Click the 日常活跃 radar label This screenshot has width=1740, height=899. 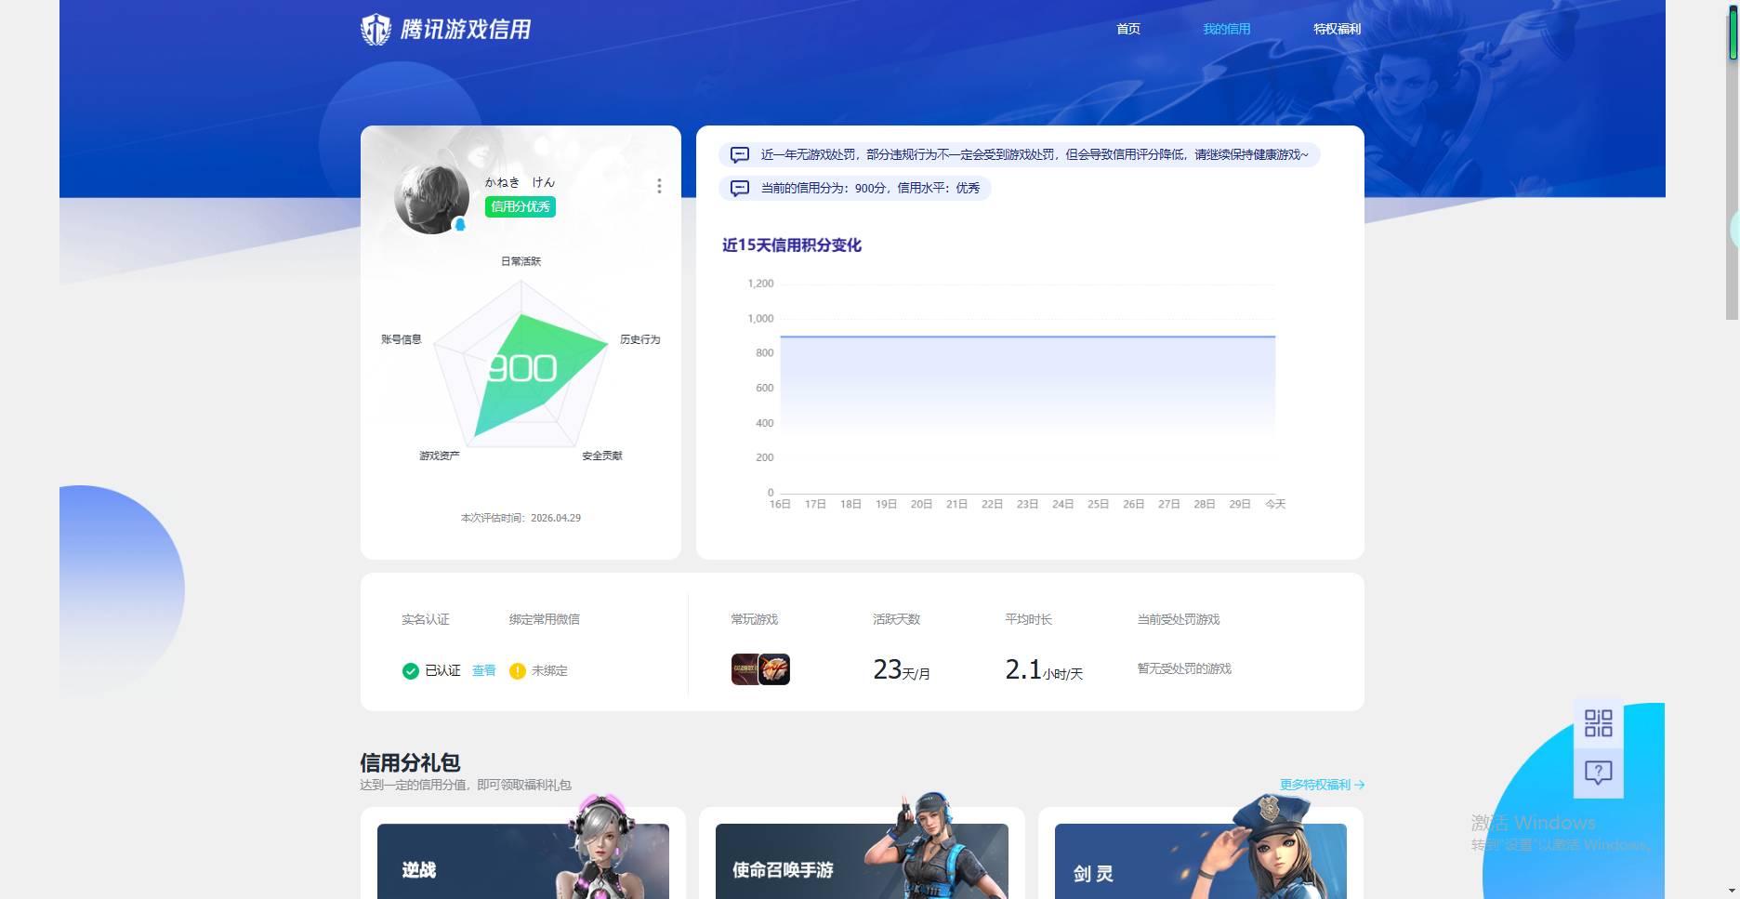tap(521, 261)
